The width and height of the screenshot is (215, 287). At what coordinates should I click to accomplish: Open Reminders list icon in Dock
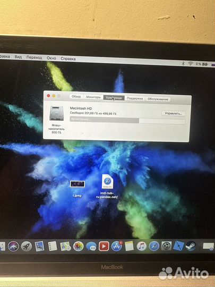pos(53,246)
